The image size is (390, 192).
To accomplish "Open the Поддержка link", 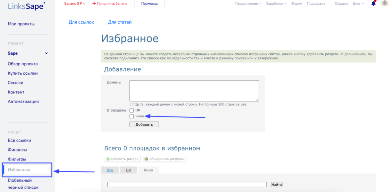I will tap(316, 4).
